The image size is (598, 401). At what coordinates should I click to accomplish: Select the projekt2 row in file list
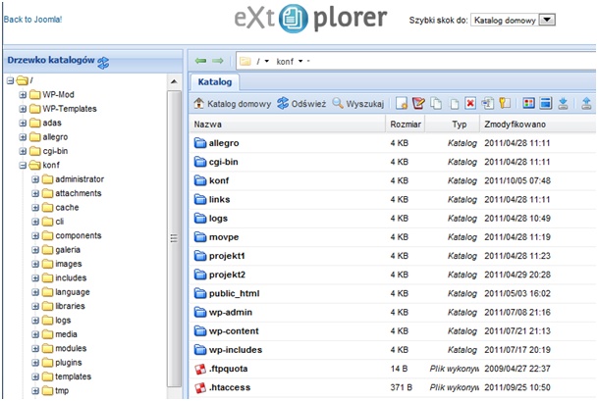click(x=393, y=275)
